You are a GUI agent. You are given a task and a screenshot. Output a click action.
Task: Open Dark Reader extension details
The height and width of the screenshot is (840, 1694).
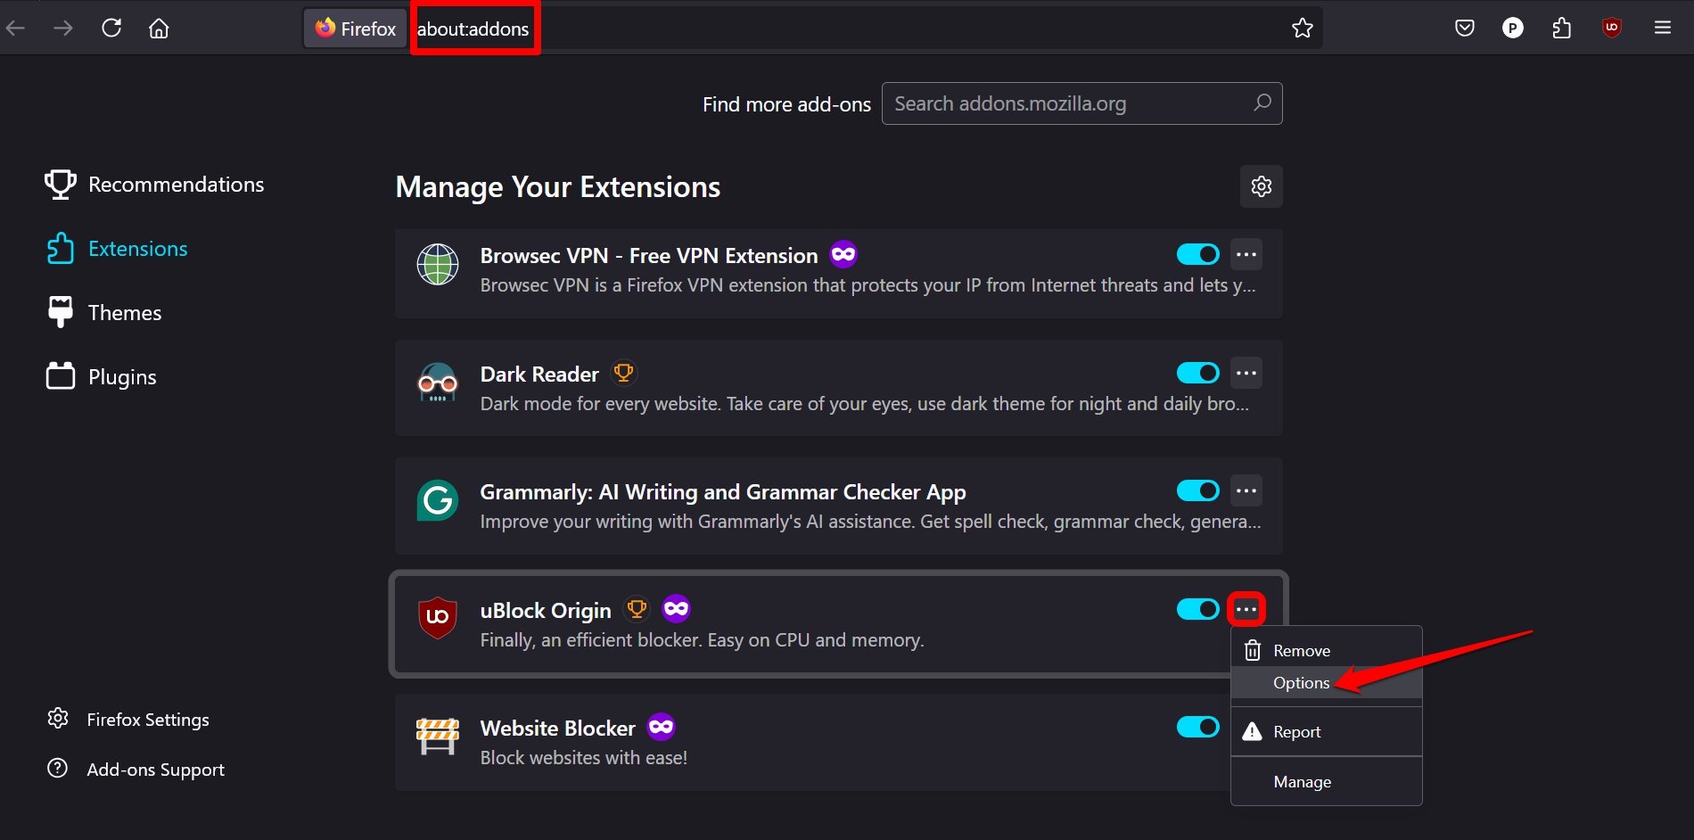click(539, 374)
